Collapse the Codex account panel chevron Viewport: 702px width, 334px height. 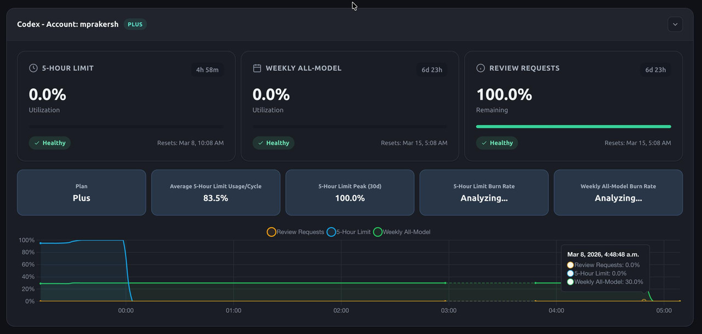tap(675, 24)
